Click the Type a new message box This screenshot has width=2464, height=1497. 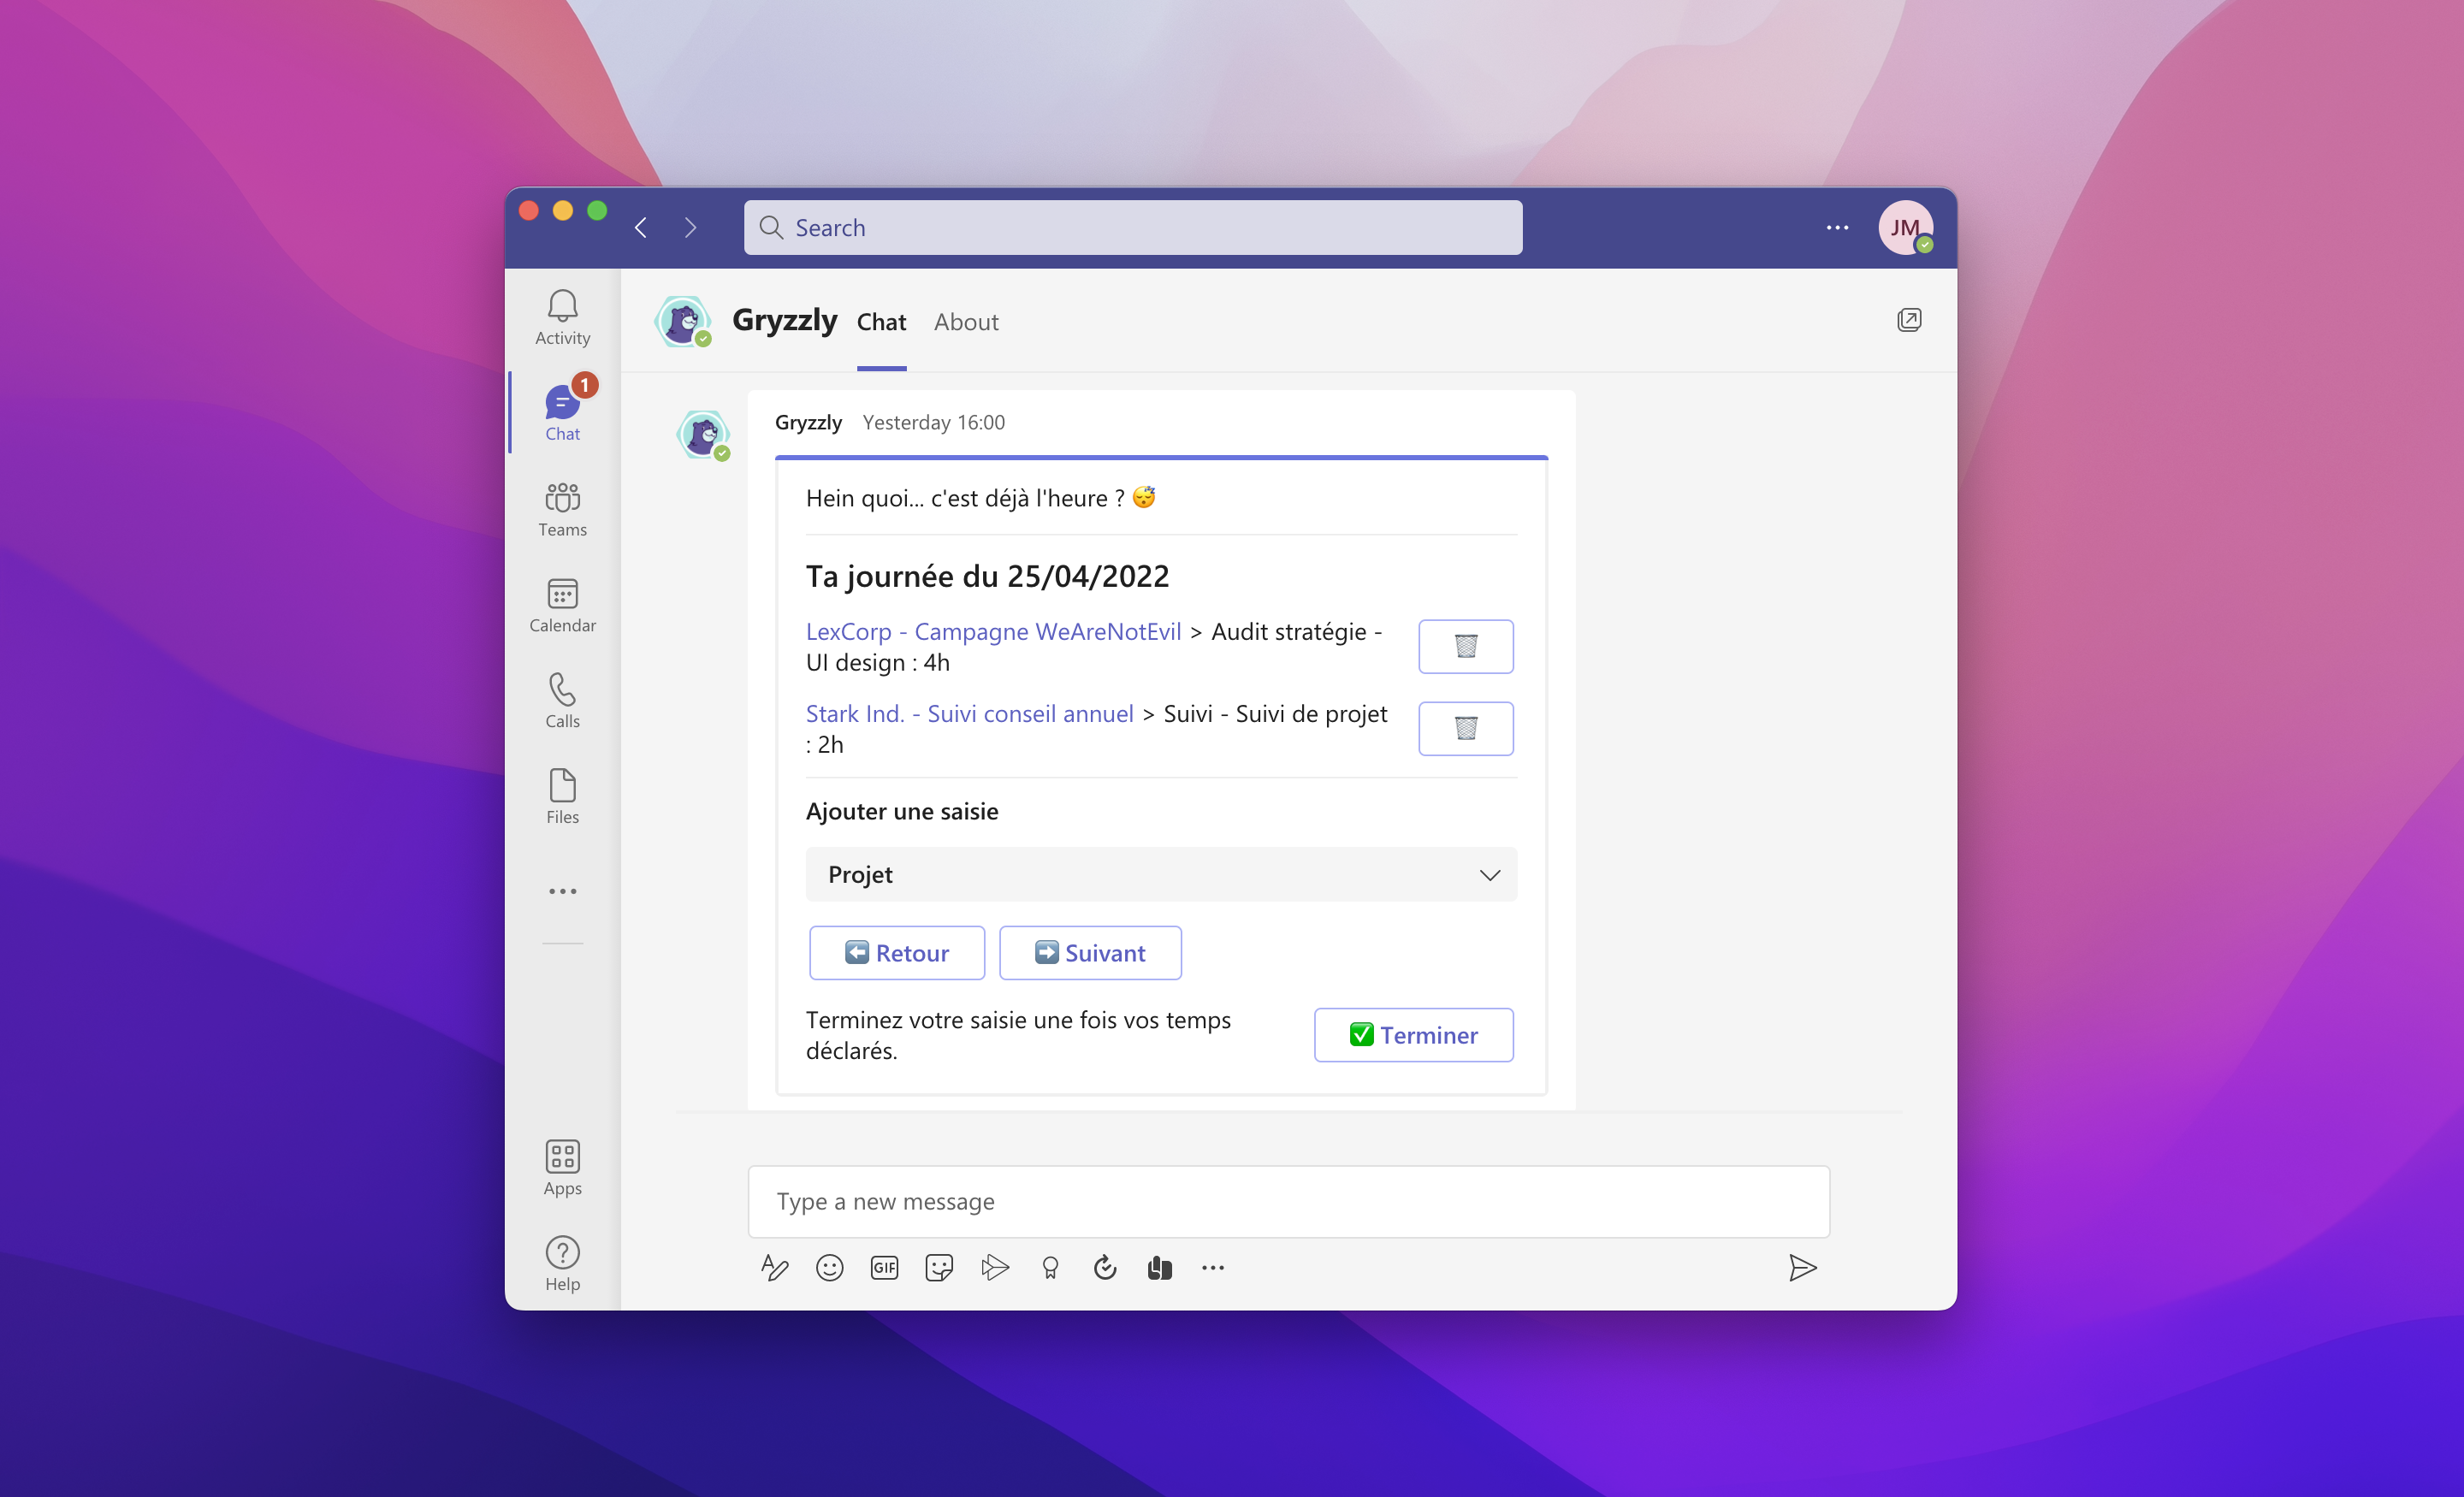point(1289,1201)
